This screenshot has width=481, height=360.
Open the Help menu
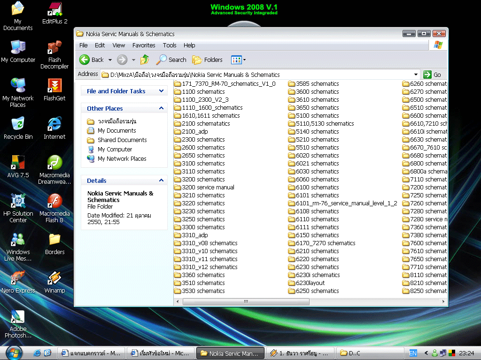pos(189,45)
